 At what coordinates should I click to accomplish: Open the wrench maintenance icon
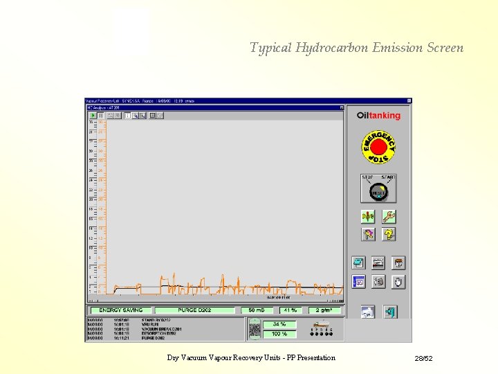click(389, 217)
